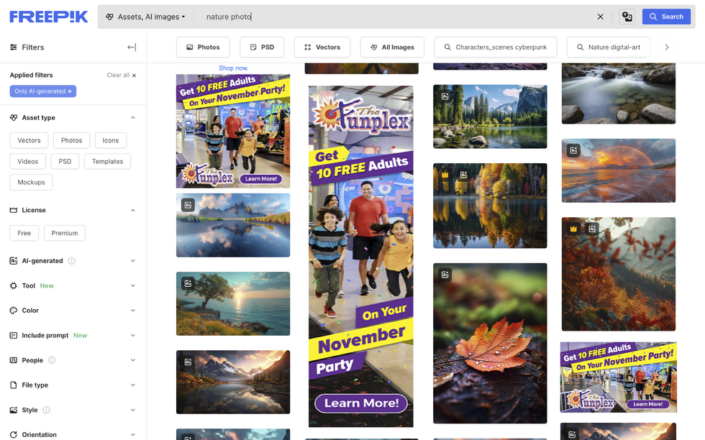Click the AI badge on Yosemite valley image

[445, 96]
